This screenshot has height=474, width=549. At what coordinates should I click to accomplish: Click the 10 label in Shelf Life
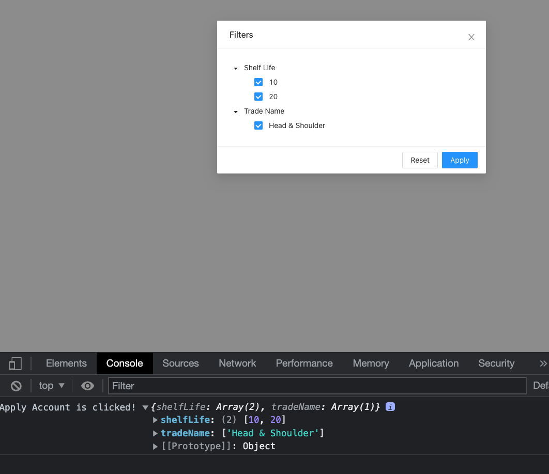pyautogui.click(x=273, y=82)
